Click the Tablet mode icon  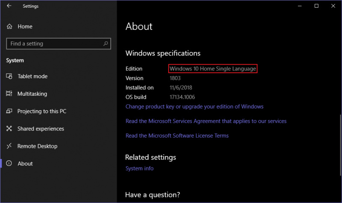coord(9,76)
